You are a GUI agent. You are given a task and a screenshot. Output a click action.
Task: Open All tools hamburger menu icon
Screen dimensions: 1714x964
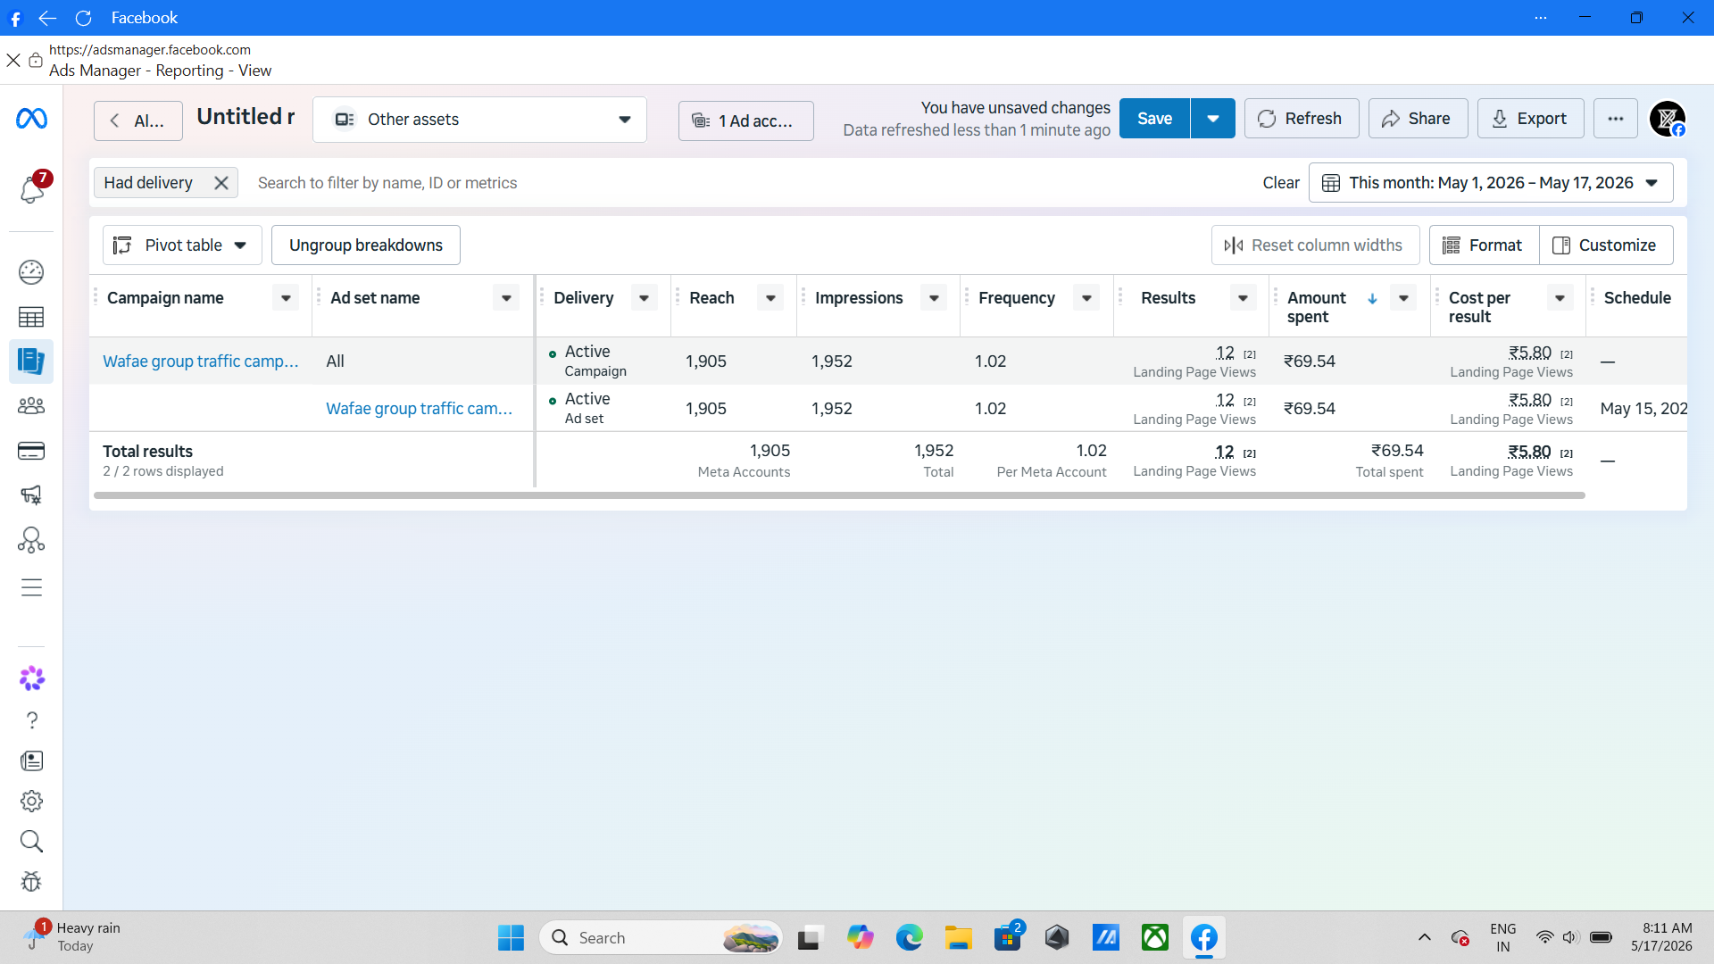pyautogui.click(x=31, y=587)
